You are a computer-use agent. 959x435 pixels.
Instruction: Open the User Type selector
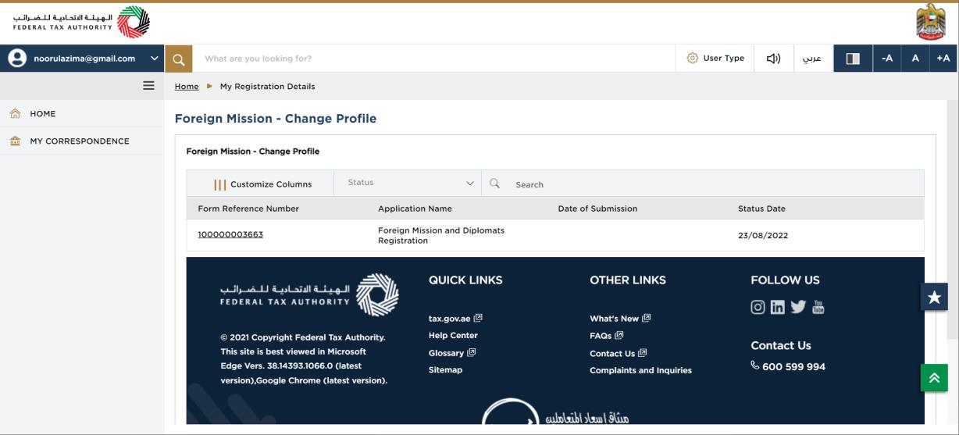point(715,59)
